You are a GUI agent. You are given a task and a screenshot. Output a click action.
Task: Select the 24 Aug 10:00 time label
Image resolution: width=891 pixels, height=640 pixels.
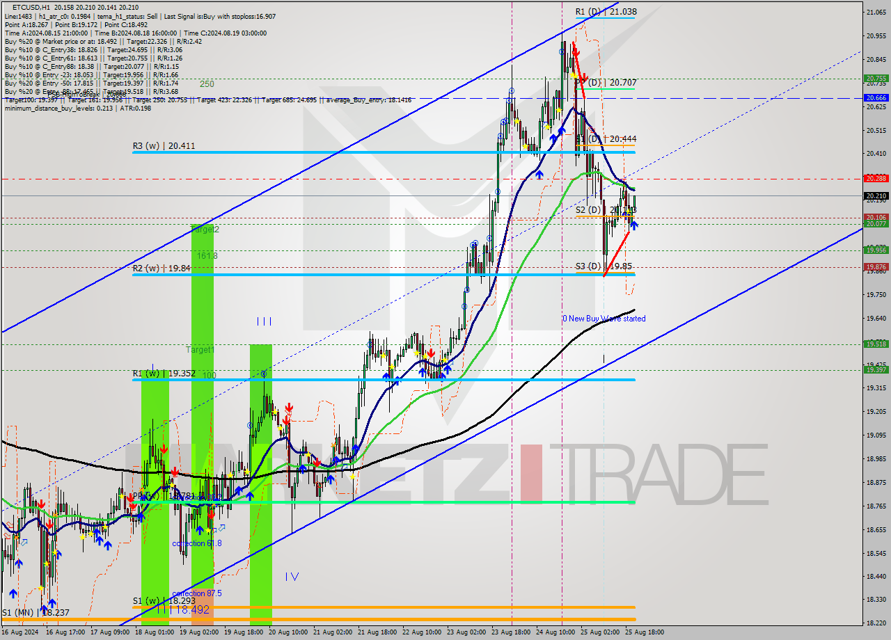[556, 633]
